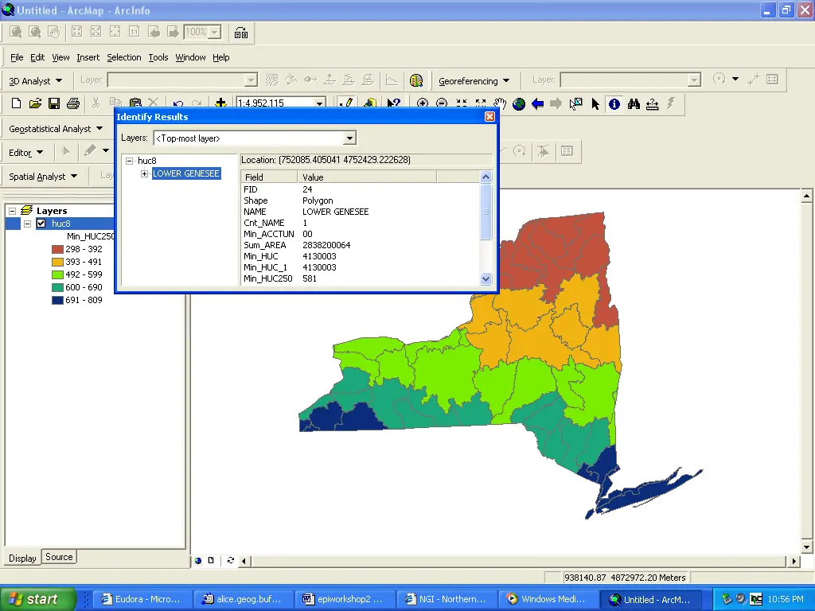Click the Create Contours tool
815x611 pixels.
272,80
